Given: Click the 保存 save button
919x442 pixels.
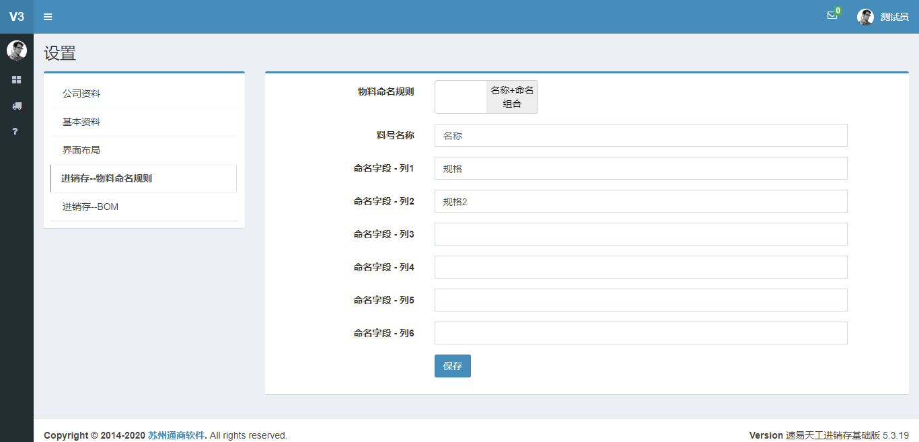Looking at the screenshot, I should [x=452, y=366].
